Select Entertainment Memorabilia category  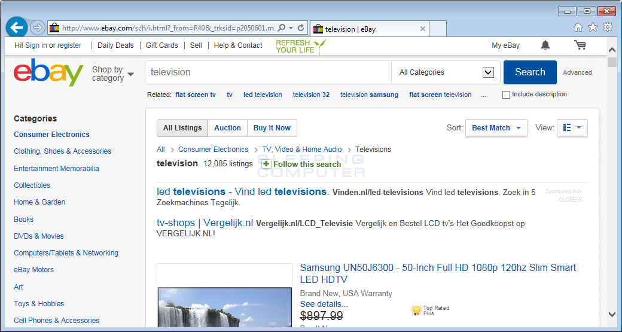[56, 169]
